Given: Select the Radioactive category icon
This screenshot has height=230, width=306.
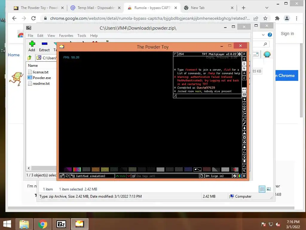Looking at the screenshot, I should (x=244, y=142).
